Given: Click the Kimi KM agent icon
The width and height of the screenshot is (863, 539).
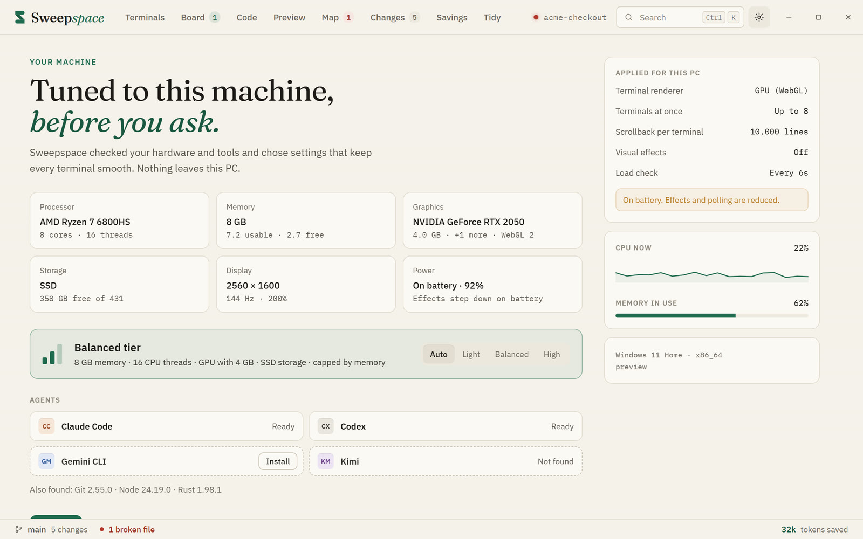Looking at the screenshot, I should click(x=326, y=461).
